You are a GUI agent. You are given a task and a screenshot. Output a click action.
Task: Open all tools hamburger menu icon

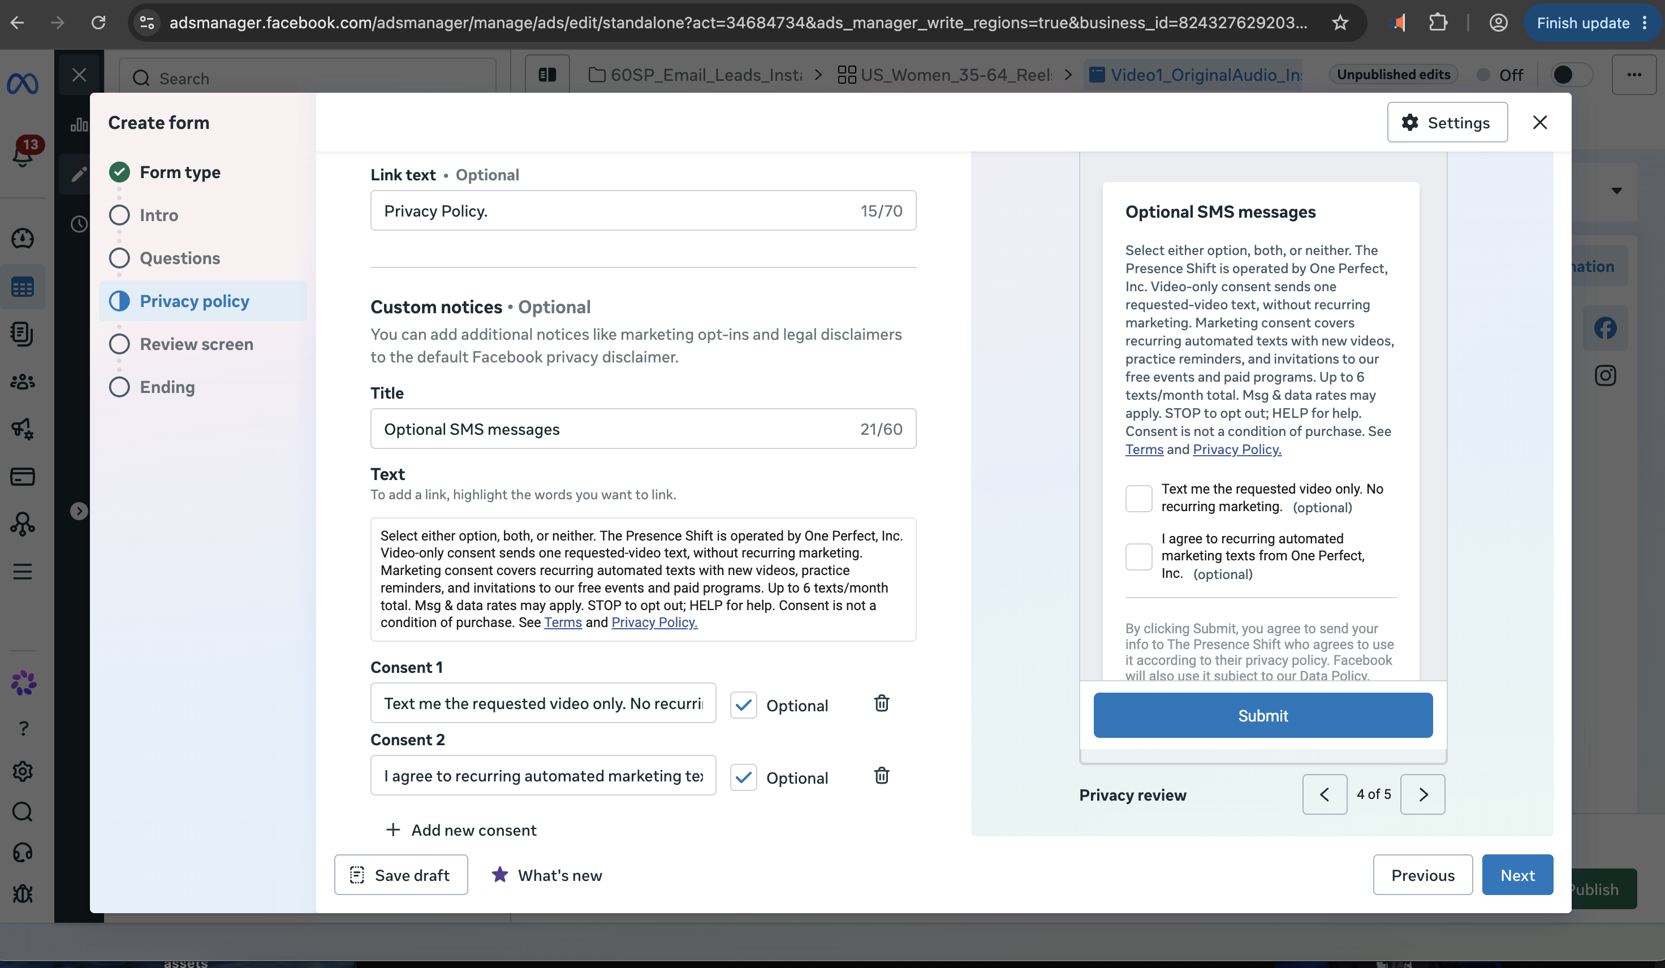click(x=23, y=572)
